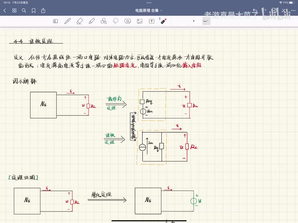298x223 pixels.
Task: Open search with the magnifier icon
Action: tap(24, 11)
